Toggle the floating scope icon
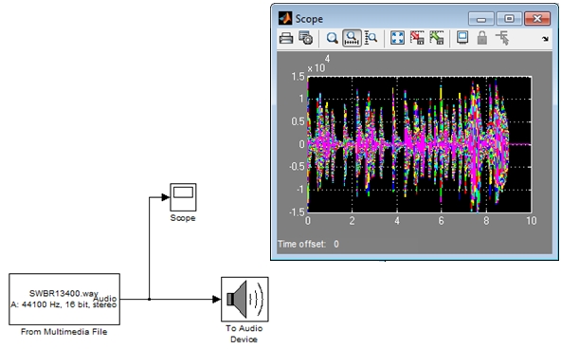This screenshot has height=349, width=561. coord(462,38)
